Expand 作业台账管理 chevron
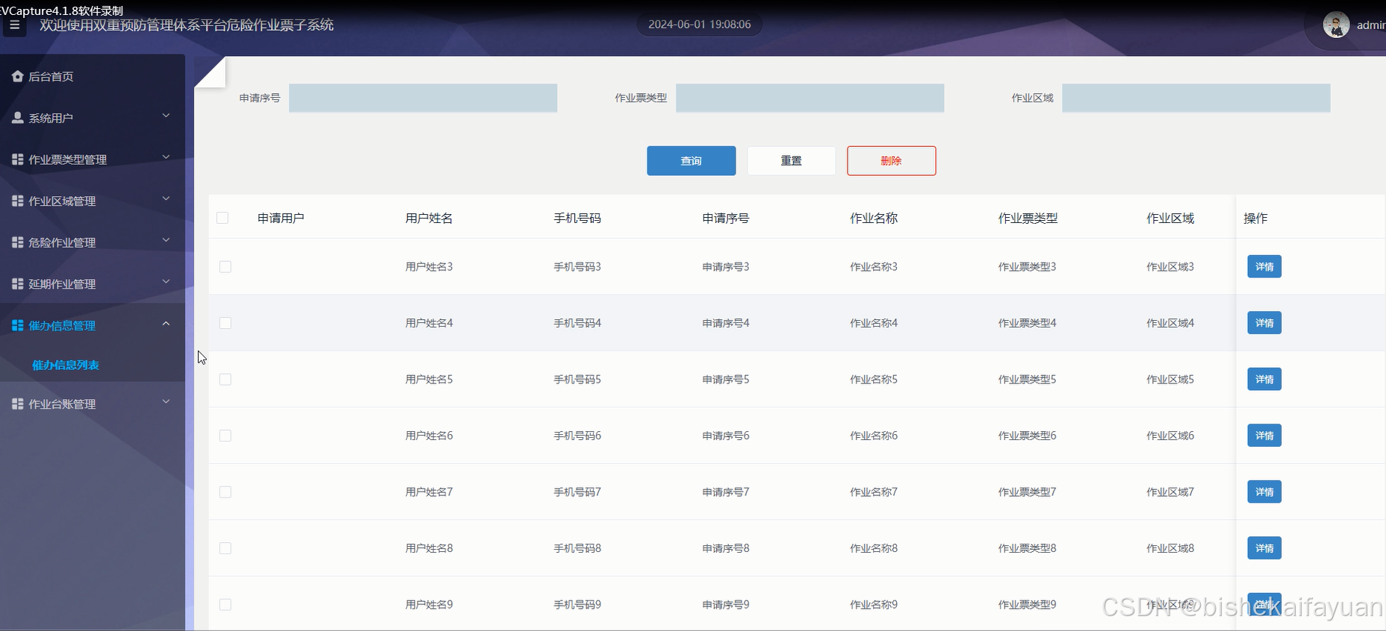This screenshot has height=631, width=1386. click(166, 401)
